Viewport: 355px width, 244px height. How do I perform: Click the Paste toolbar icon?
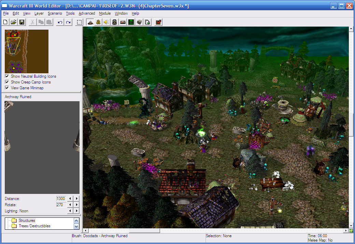(49, 22)
